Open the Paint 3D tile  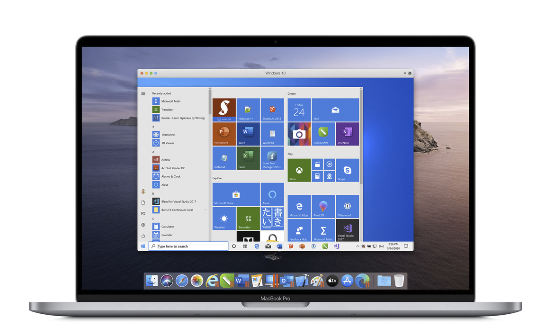click(x=323, y=206)
